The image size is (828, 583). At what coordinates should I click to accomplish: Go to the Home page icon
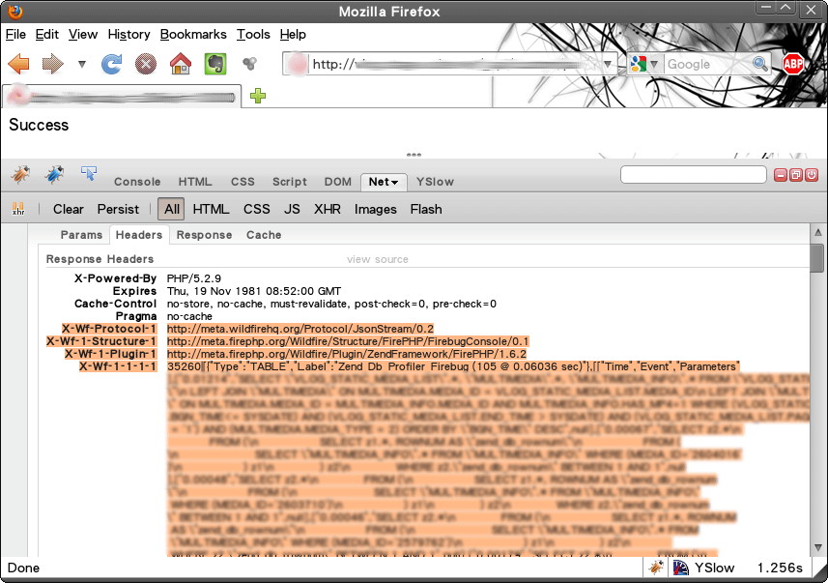(x=181, y=64)
